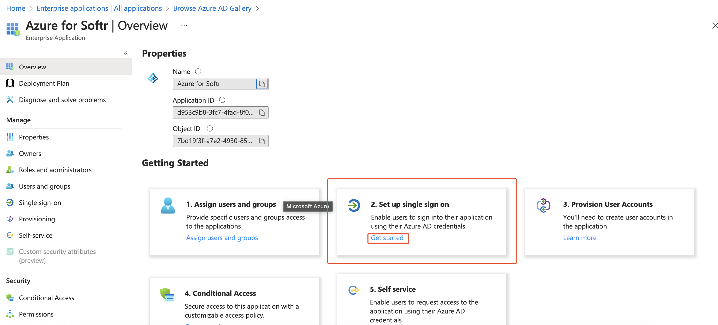
Task: Click the Diagnose and solve problems wrench icon
Action: [x=10, y=100]
